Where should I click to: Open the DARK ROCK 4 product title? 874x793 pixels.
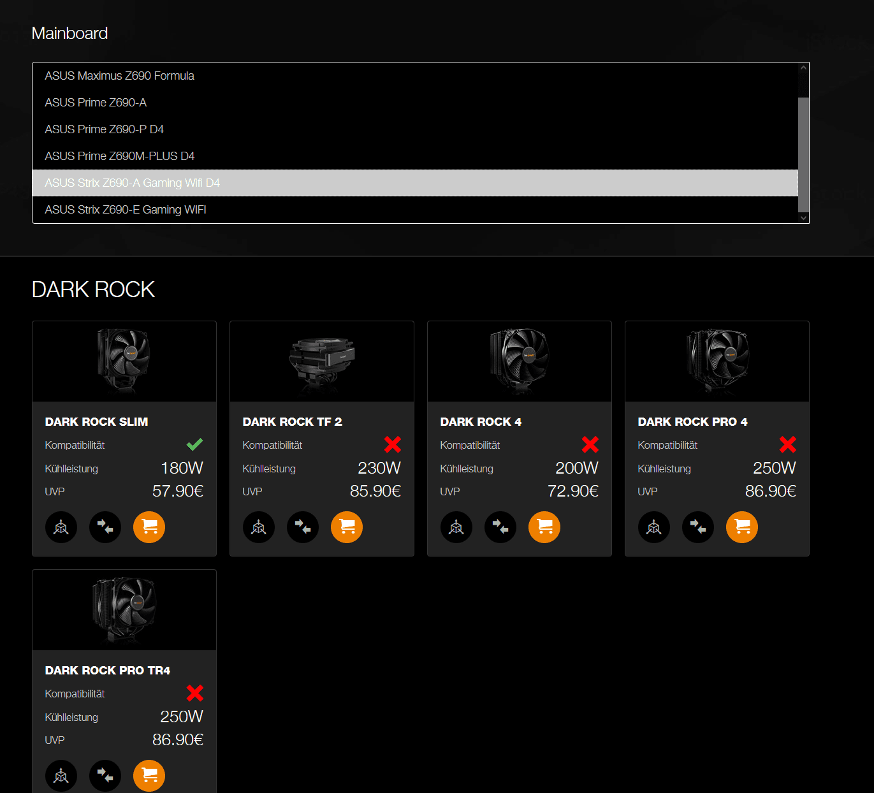coord(481,422)
